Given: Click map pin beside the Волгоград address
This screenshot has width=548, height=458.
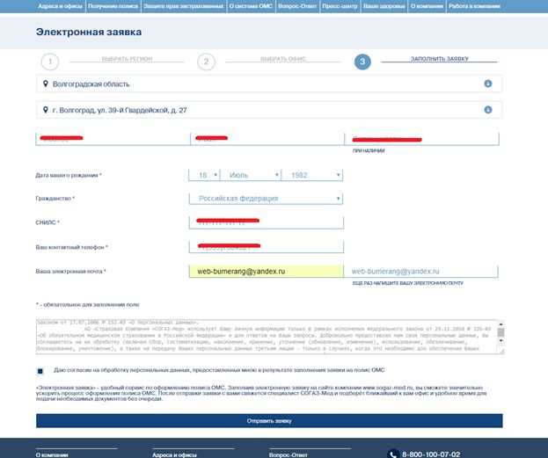Looking at the screenshot, I should click(x=45, y=110).
